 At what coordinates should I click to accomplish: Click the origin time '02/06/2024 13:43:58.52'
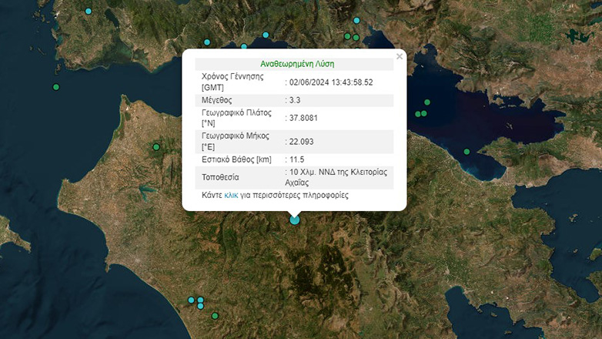pyautogui.click(x=331, y=82)
